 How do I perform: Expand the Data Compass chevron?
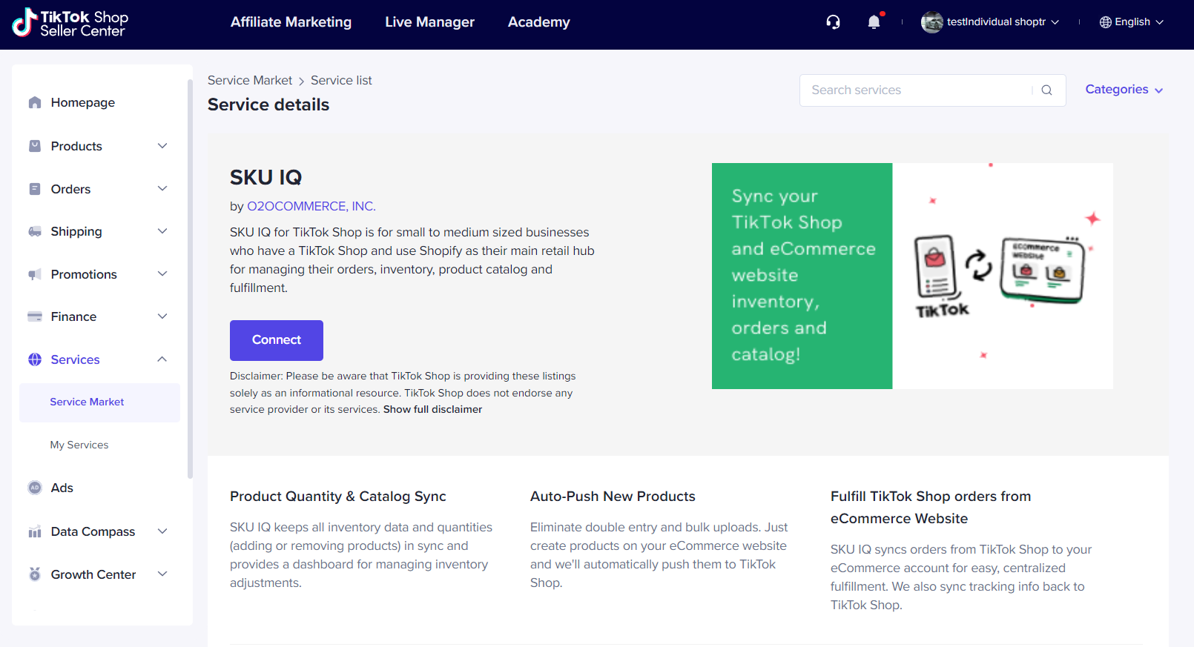click(162, 531)
